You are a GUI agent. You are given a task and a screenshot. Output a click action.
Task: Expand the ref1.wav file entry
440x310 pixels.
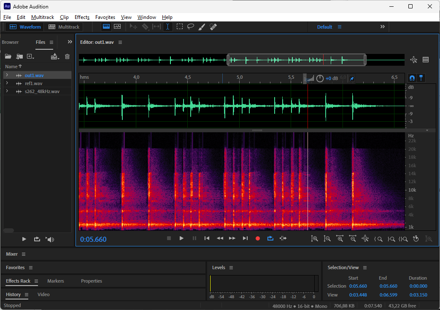pyautogui.click(x=7, y=83)
